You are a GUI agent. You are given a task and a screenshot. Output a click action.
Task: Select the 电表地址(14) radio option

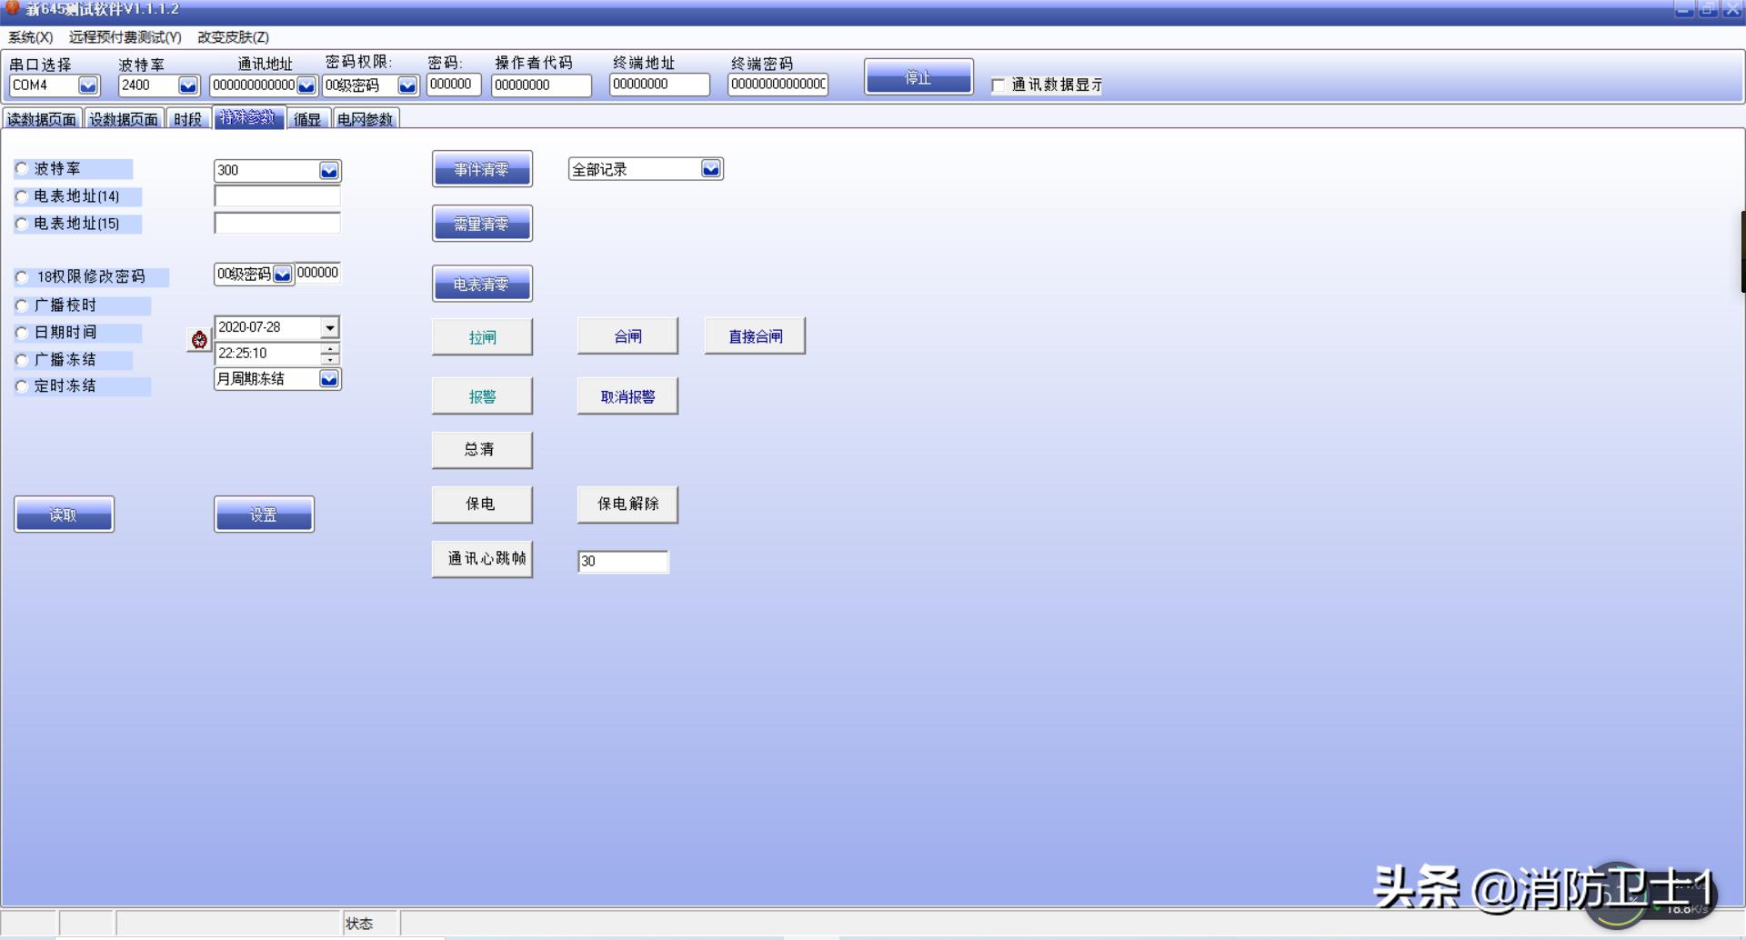22,196
